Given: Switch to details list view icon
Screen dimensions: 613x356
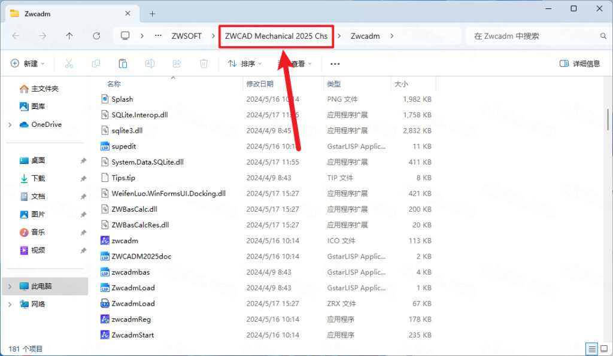Looking at the screenshot, I should (591, 349).
